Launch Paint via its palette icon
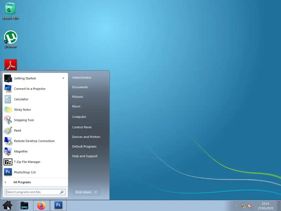The image size is (281, 211). tap(8, 130)
